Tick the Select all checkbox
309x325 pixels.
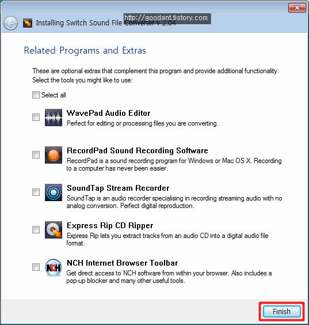click(36, 95)
